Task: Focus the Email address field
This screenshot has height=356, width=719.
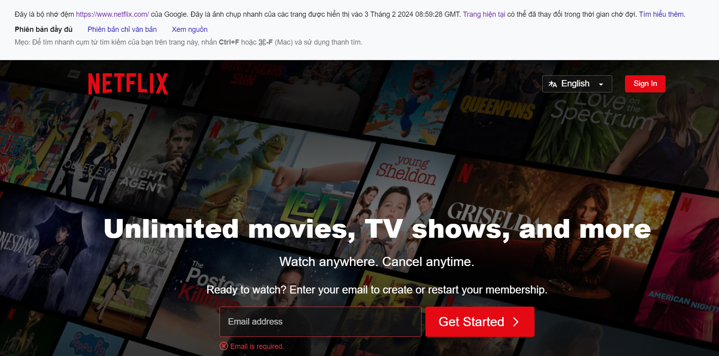Action: [x=320, y=322]
